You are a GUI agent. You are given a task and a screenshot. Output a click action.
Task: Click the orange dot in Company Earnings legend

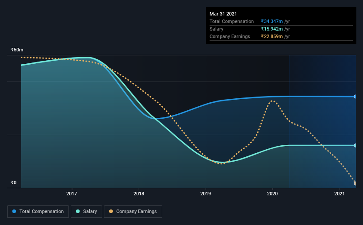pyautogui.click(x=111, y=211)
